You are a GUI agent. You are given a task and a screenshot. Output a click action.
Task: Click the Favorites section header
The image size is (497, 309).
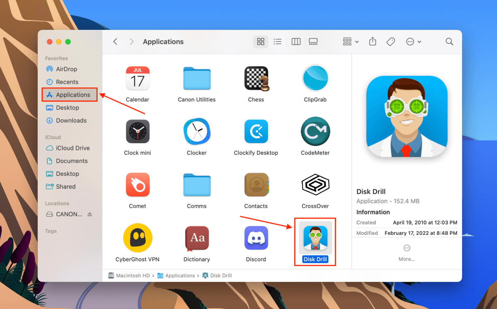click(56, 58)
